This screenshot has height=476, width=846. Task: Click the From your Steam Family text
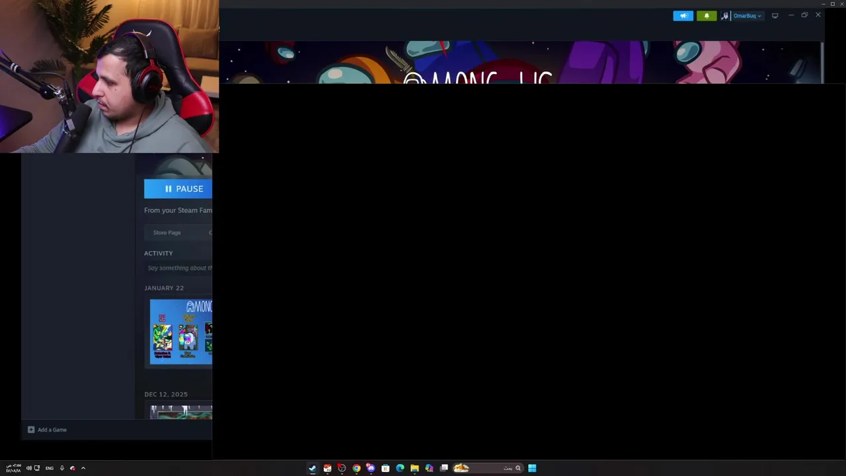coord(178,210)
